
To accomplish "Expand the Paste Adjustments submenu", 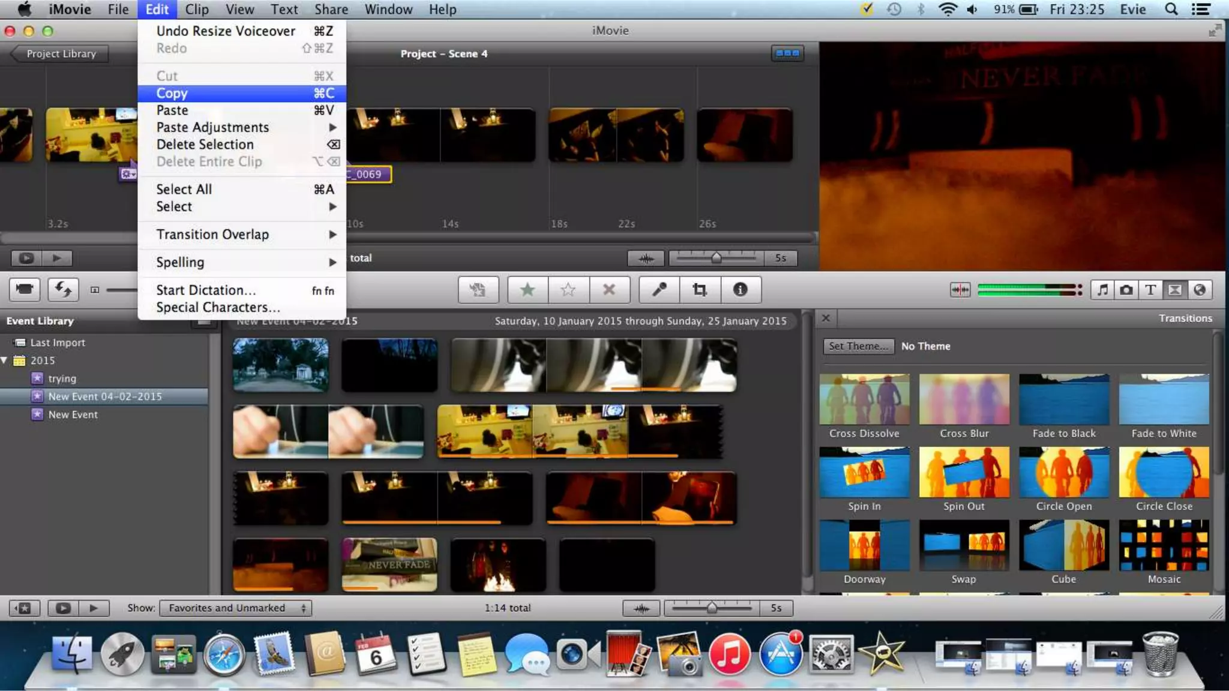I will (x=242, y=127).
